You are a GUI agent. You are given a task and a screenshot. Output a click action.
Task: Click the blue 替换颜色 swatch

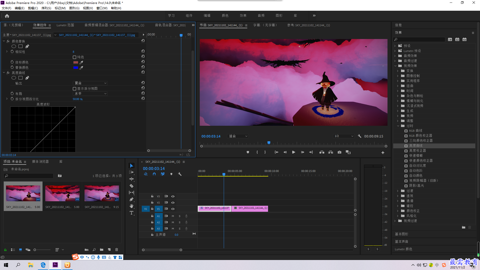(76, 67)
